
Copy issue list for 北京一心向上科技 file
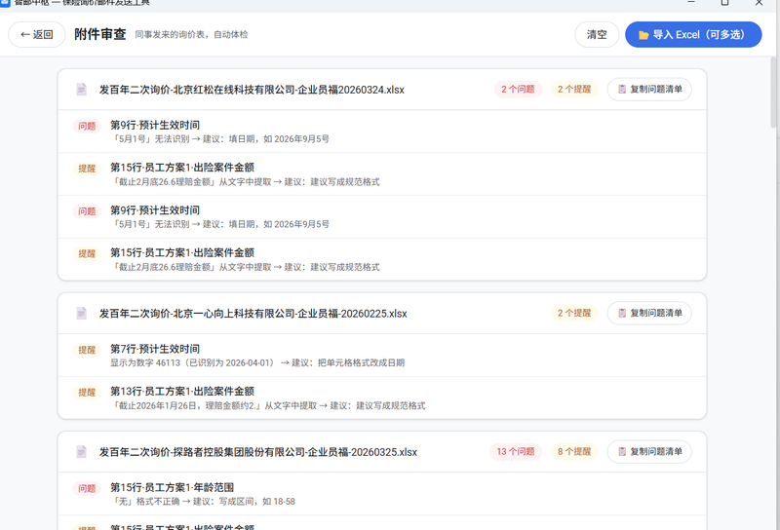649,314
